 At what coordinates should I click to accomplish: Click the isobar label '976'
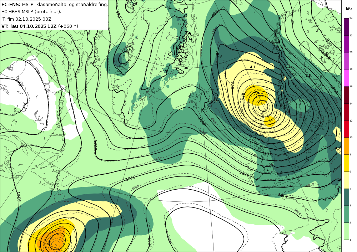tap(233, 84)
